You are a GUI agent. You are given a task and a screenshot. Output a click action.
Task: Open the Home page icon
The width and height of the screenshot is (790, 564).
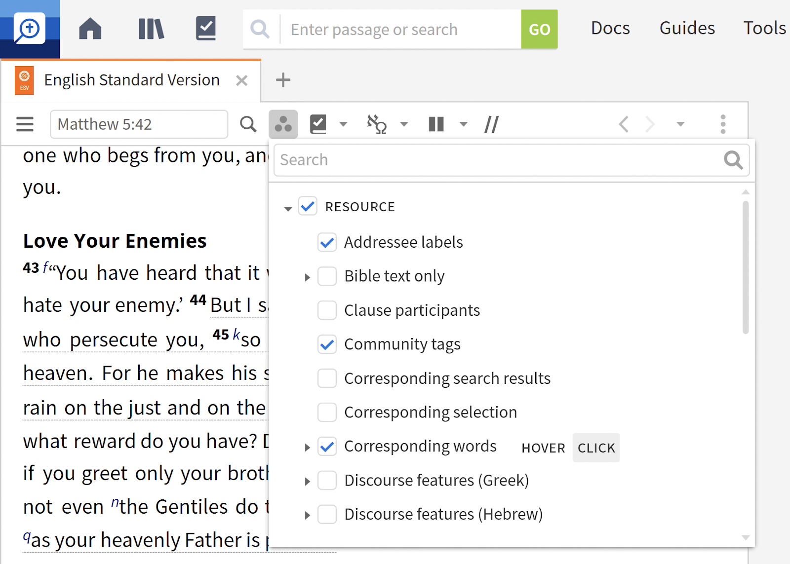click(90, 29)
